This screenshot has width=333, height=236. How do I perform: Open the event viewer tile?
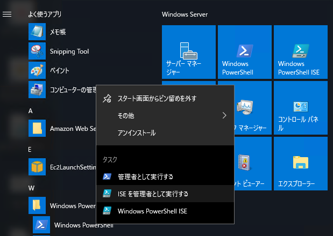tap(253, 164)
